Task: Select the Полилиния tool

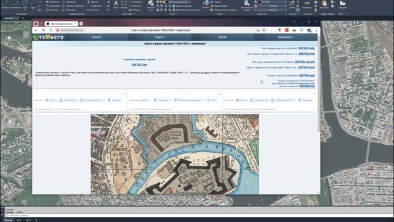Action: click(x=15, y=4)
